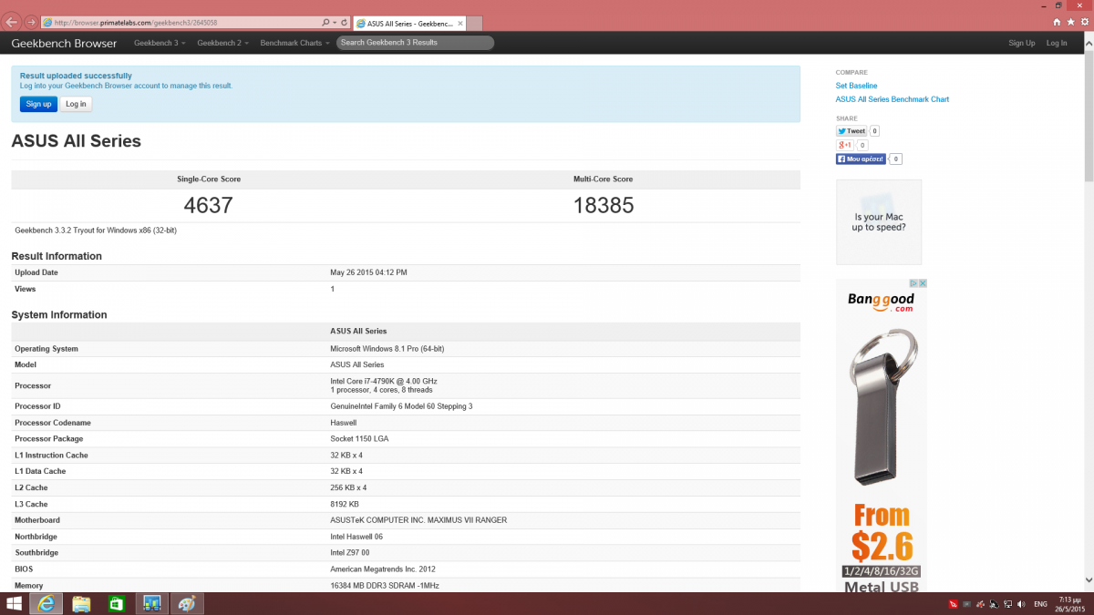Expand the Benchmark Charts menu
1094x615 pixels.
(294, 43)
